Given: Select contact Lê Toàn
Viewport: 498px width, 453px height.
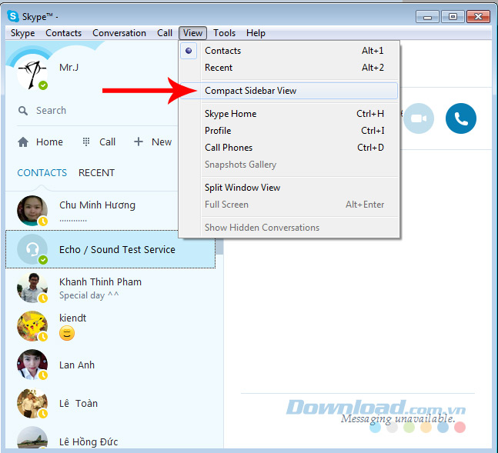Looking at the screenshot, I should click(111, 403).
